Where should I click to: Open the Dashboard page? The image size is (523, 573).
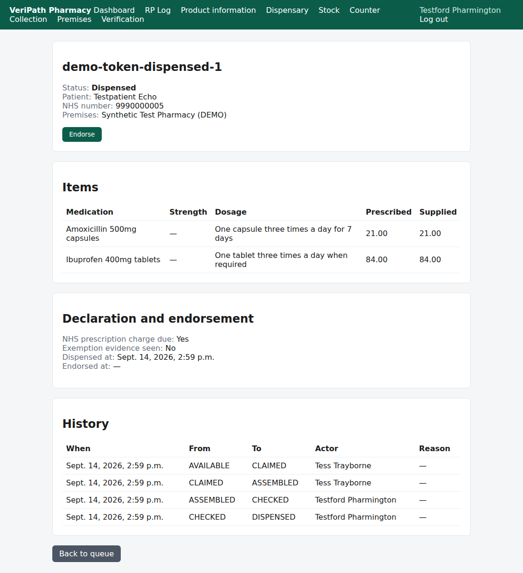[114, 10]
